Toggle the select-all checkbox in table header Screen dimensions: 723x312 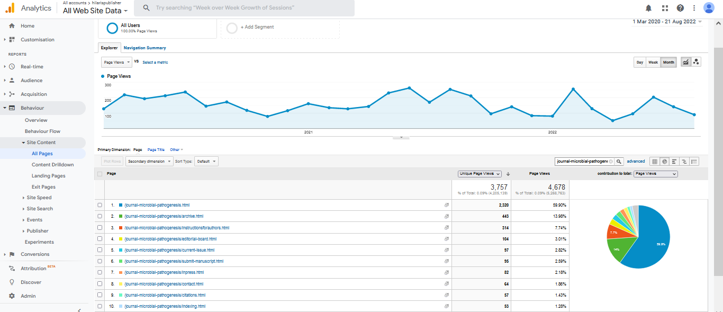coord(100,174)
